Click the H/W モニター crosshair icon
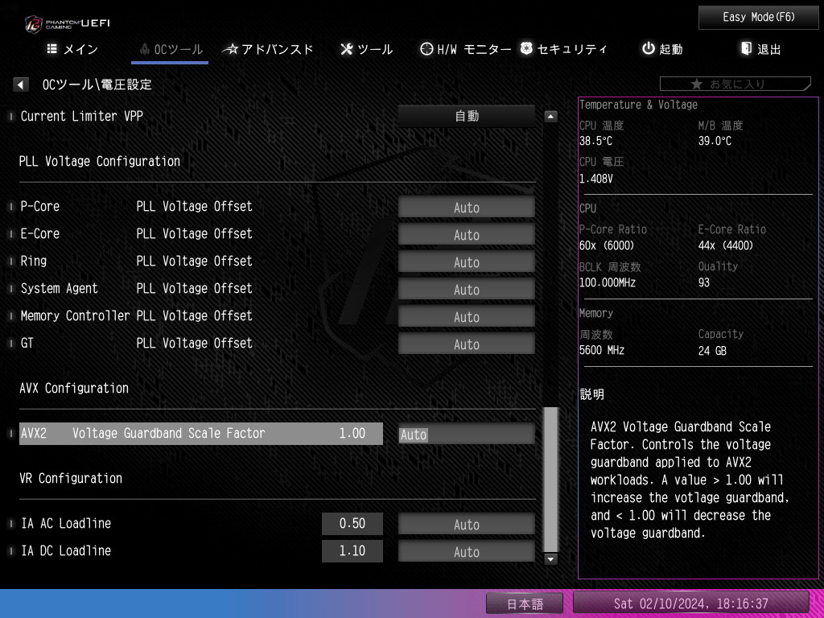The height and width of the screenshot is (618, 824). (x=426, y=49)
